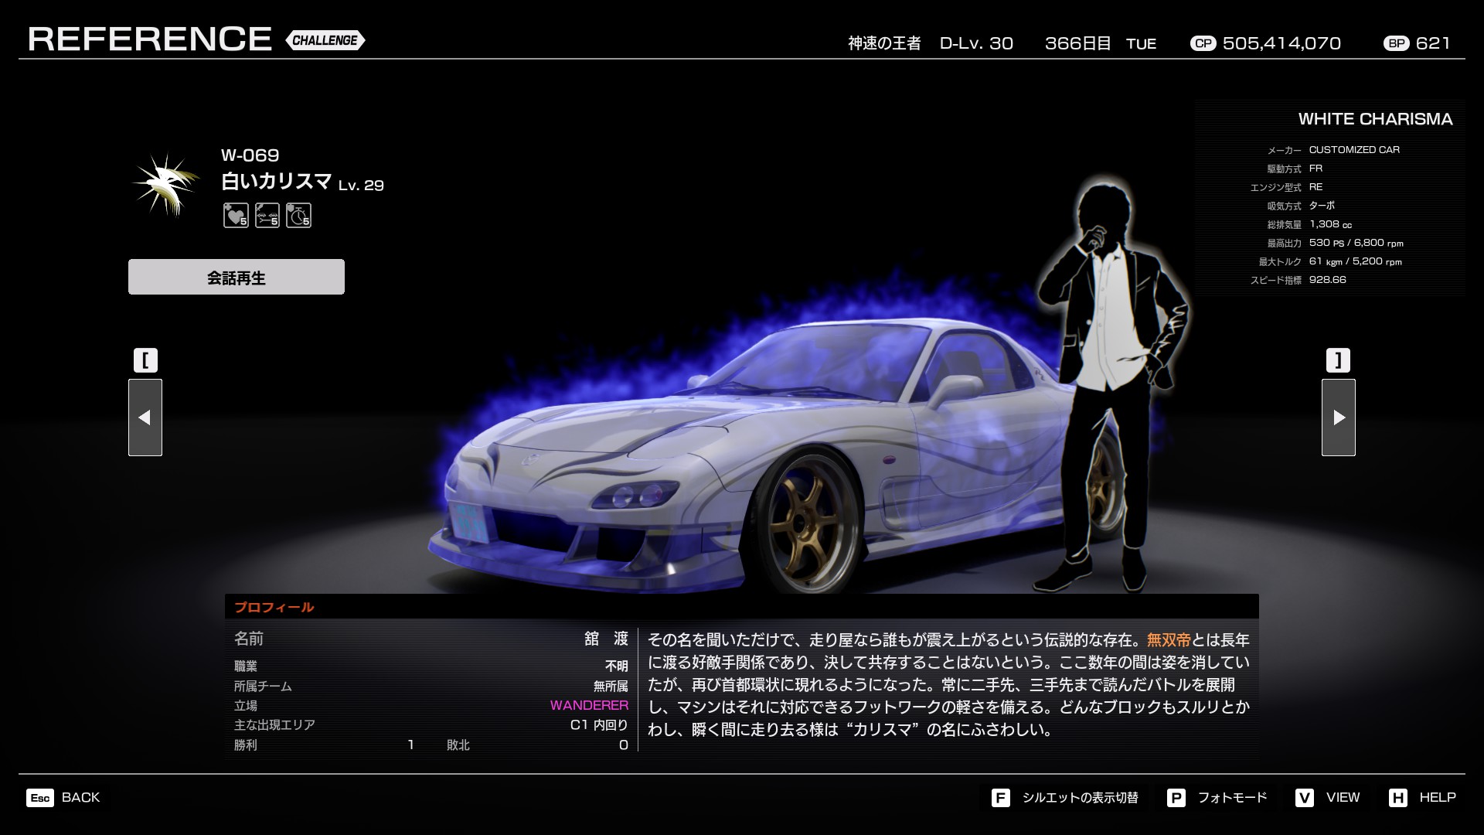The image size is (1484, 835).
Task: Select the CHALLENGE tag beside REFERENCE
Action: click(x=325, y=40)
